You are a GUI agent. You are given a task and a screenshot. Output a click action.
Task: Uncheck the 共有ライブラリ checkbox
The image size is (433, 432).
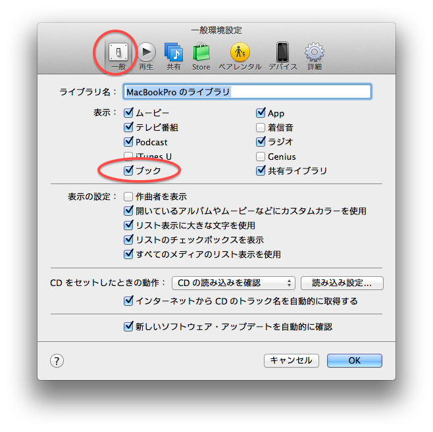point(261,170)
